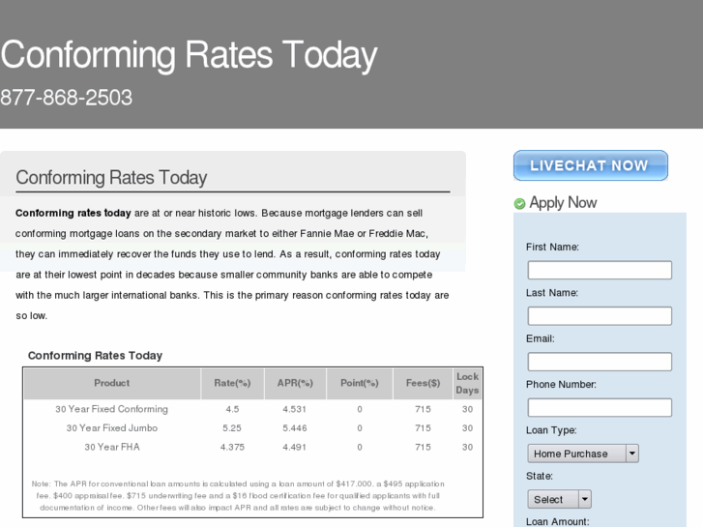The width and height of the screenshot is (703, 527).
Task: Click the Conforming Rates Today site title
Action: point(189,55)
